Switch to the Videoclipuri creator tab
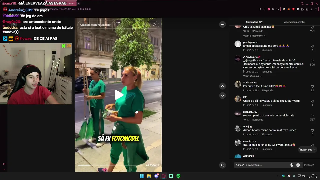Screen dimensions: 320x180 pyautogui.click(x=294, y=22)
